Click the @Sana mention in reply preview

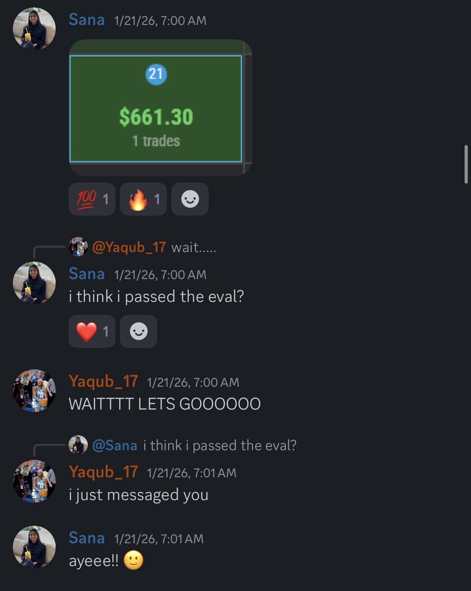point(115,445)
